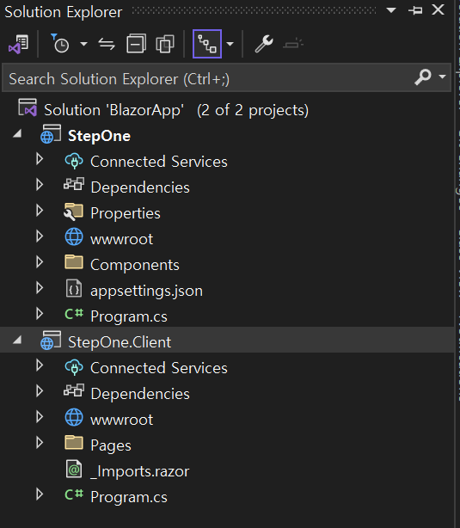Click Dependencies icon under StepOne.Client
The height and width of the screenshot is (528, 460).
coord(74,390)
